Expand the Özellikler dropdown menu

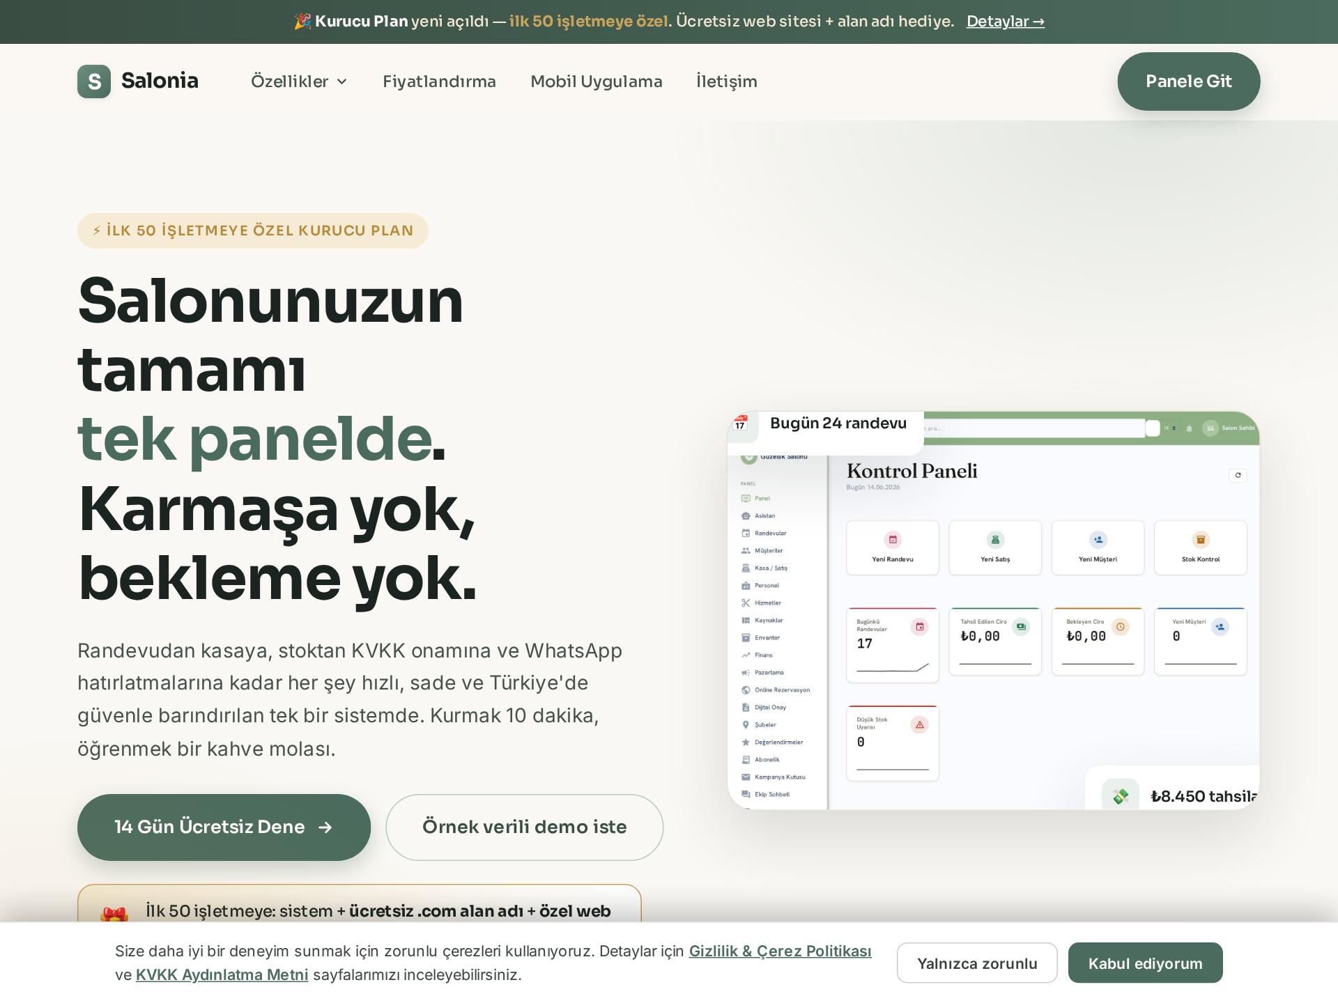pyautogui.click(x=299, y=81)
